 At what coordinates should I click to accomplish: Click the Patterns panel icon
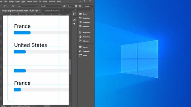[x=80, y=26]
